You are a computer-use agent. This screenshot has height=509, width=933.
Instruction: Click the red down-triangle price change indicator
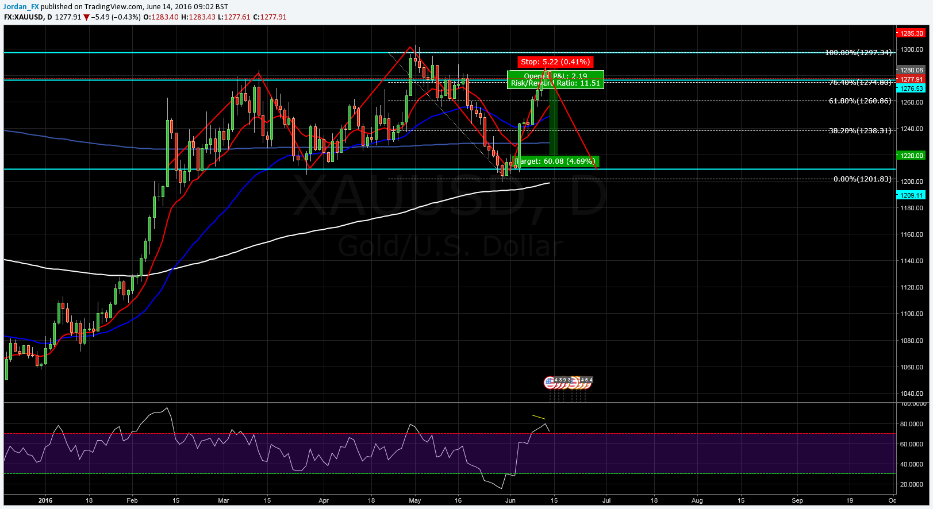pos(86,17)
